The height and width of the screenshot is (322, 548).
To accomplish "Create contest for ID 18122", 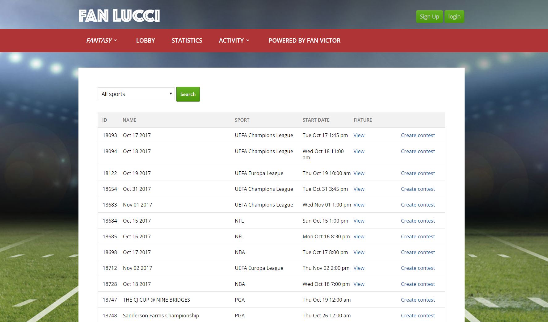I will tap(418, 173).
